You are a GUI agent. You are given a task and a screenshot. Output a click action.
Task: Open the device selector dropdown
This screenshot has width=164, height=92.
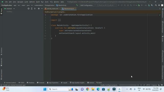[106, 5]
